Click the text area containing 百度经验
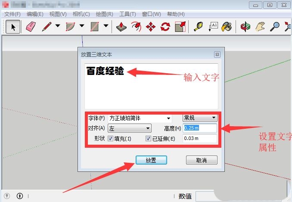The image size is (292, 202). point(151,86)
